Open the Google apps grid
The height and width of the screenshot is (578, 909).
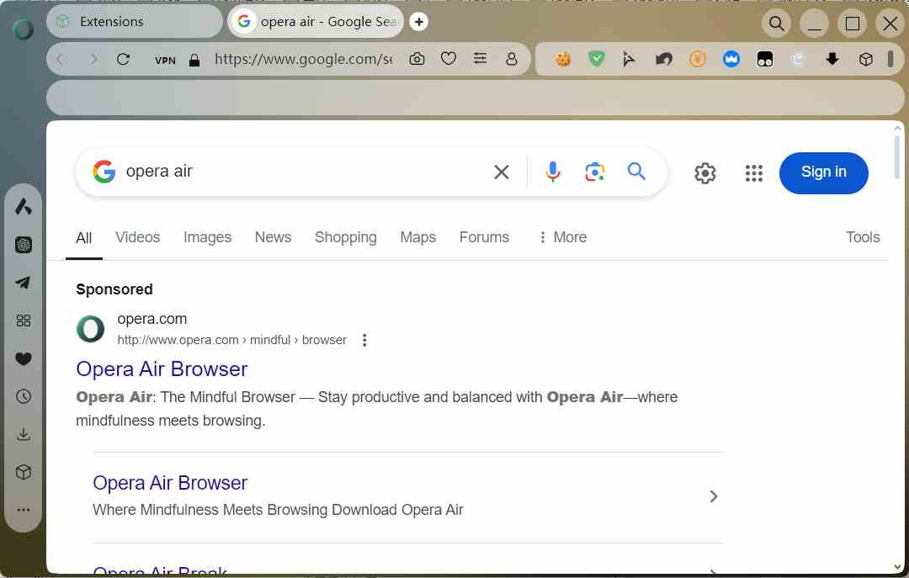coord(753,172)
